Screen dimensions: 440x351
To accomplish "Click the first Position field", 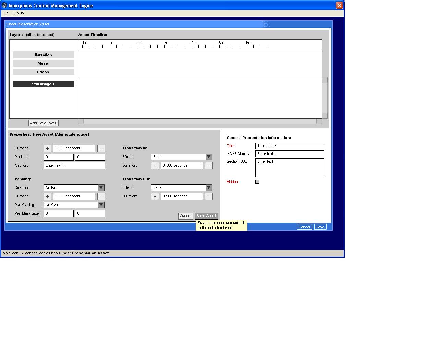I will (x=59, y=157).
